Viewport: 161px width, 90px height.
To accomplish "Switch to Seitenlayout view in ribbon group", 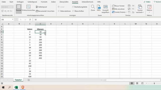I will [x=41, y=7].
